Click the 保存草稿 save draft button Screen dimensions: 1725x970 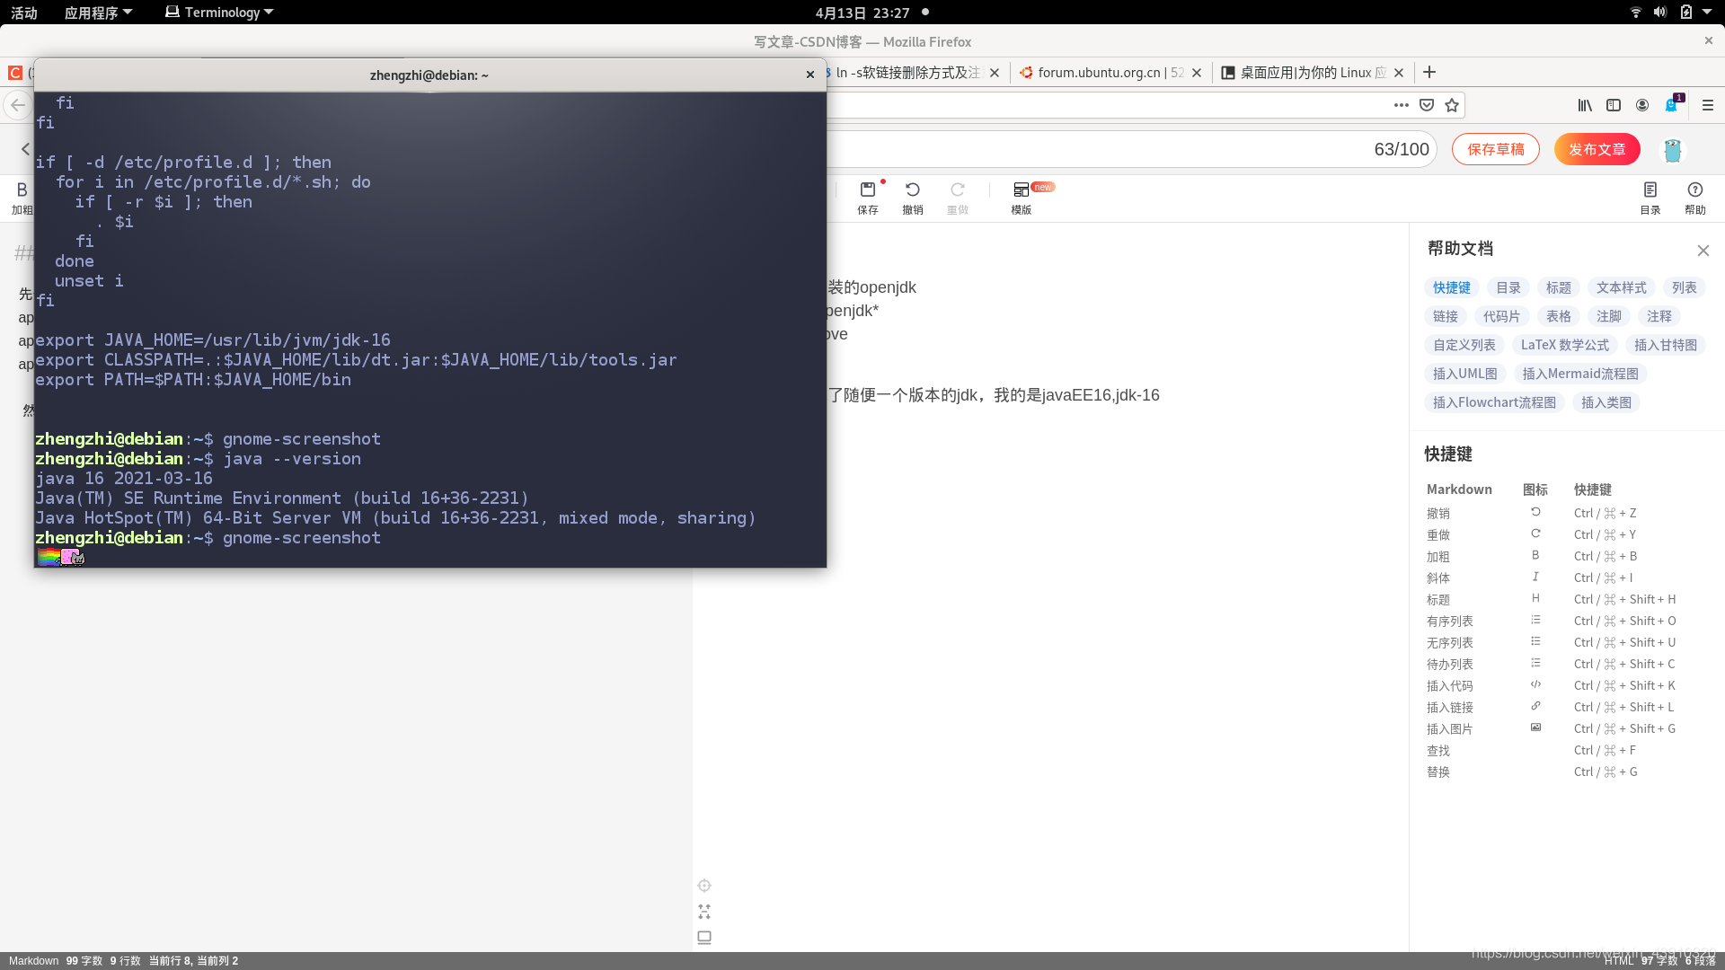click(x=1495, y=149)
